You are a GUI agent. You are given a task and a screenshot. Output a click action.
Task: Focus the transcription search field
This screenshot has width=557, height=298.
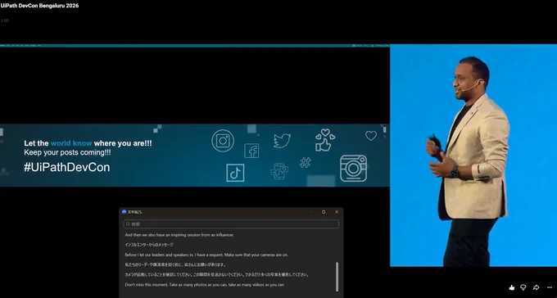[231, 224]
